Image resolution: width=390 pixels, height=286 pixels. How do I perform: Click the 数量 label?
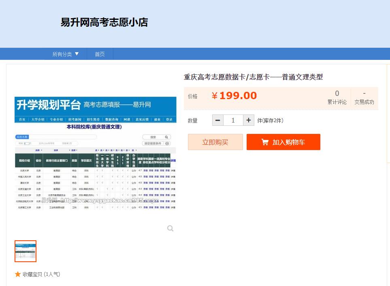pos(193,121)
